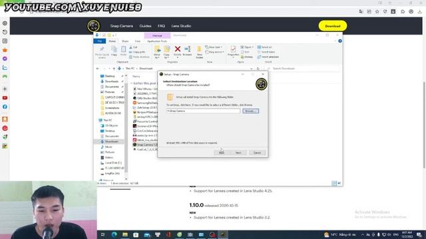The width and height of the screenshot is (426, 239).
Task: Click the plus icon in the browser sidebar
Action: [x=5, y=89]
